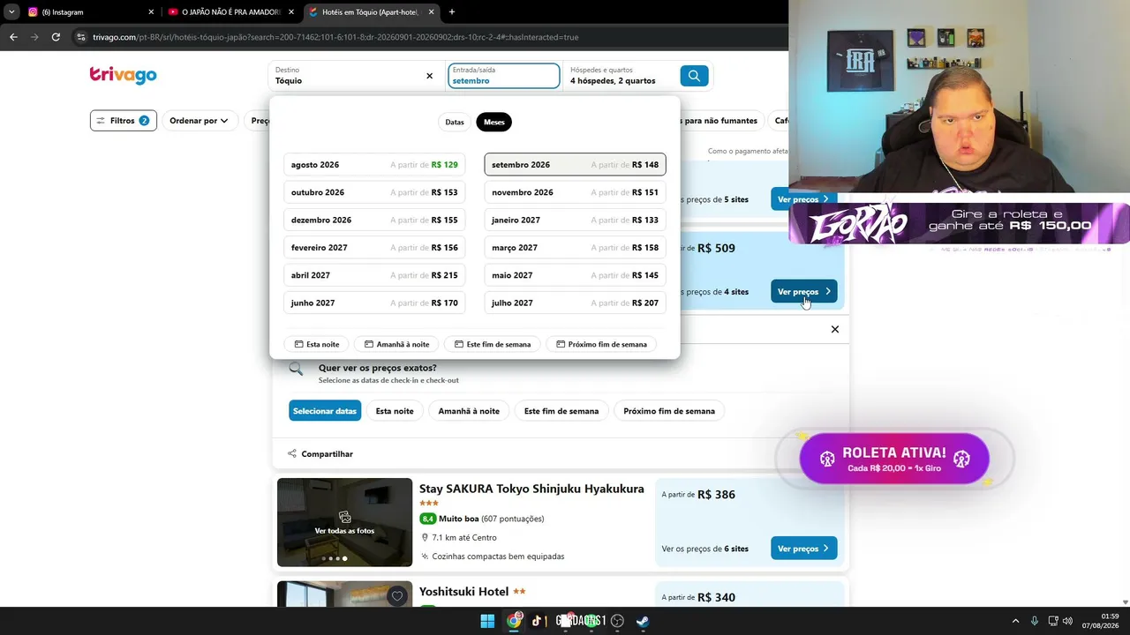The width and height of the screenshot is (1130, 635).
Task: Click the Chrome icon in the taskbar
Action: (514, 621)
